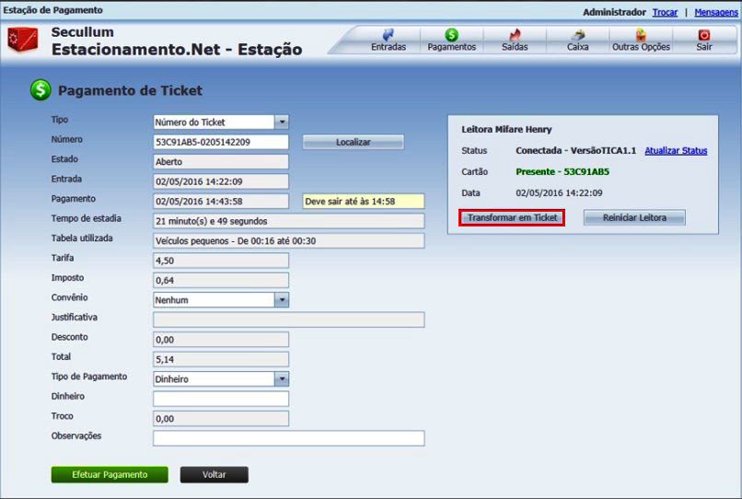The height and width of the screenshot is (499, 742).
Task: Open the Caixa toolbar icon
Action: click(x=577, y=35)
